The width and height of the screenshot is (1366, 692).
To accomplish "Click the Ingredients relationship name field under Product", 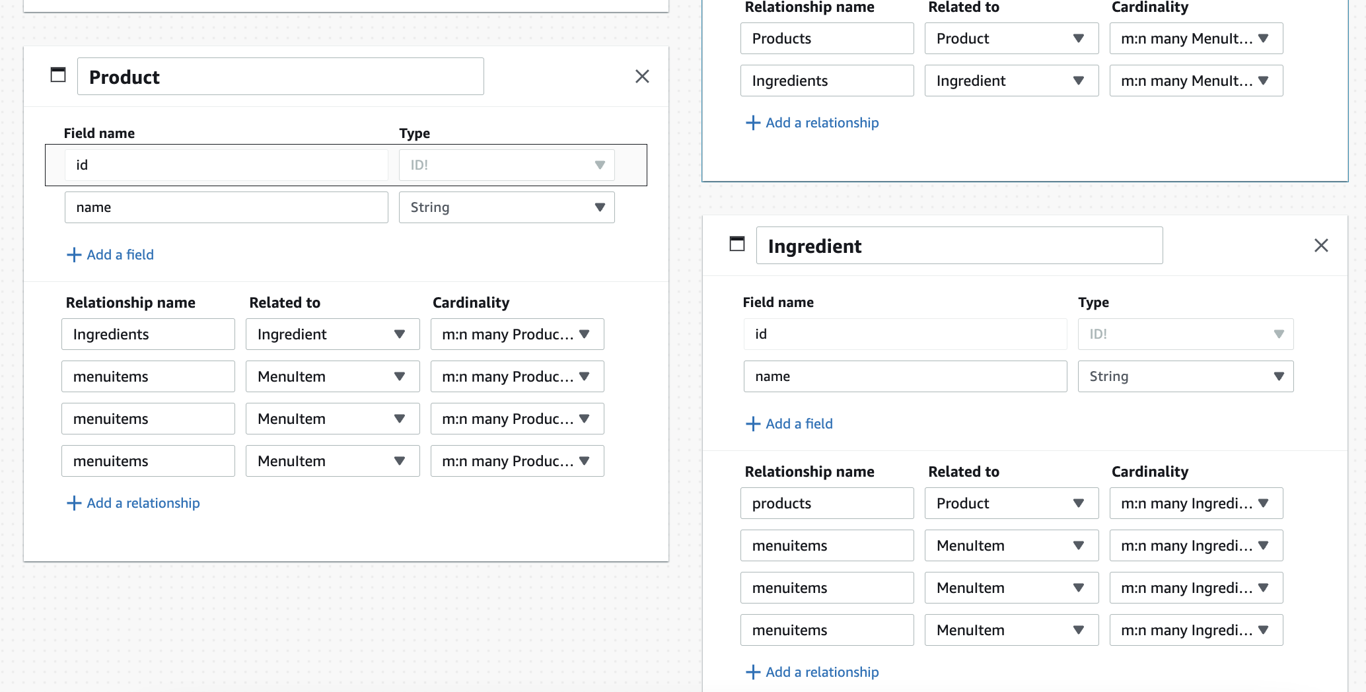I will (148, 334).
